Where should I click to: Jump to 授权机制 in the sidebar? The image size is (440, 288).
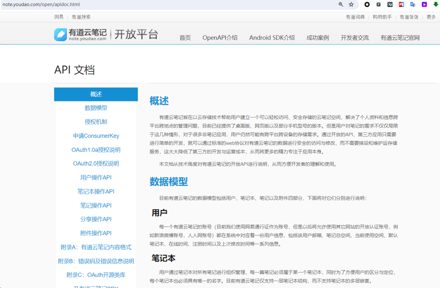96,122
